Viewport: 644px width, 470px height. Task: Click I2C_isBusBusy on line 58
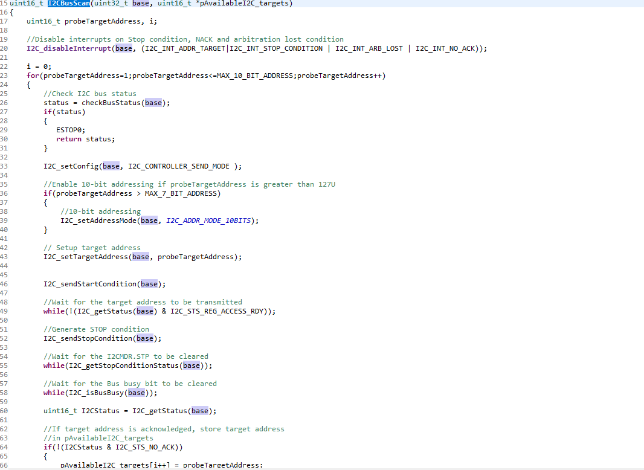[96, 392]
